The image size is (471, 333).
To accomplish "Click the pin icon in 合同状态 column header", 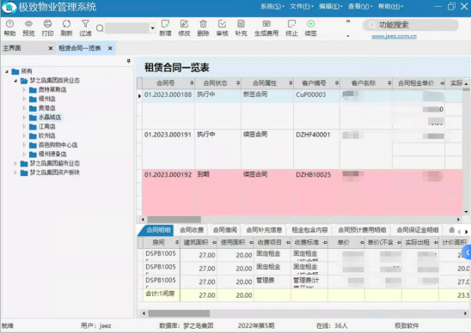I will pyautogui.click(x=238, y=83).
